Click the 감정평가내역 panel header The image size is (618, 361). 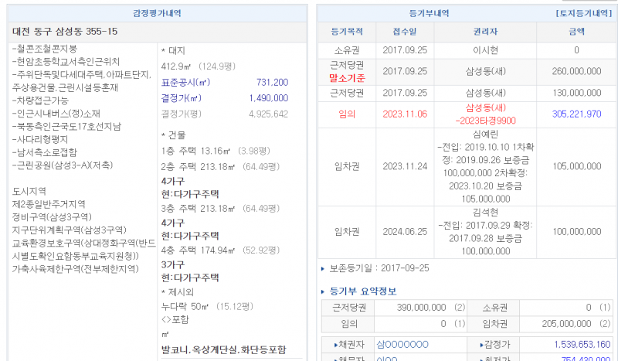pyautogui.click(x=158, y=14)
